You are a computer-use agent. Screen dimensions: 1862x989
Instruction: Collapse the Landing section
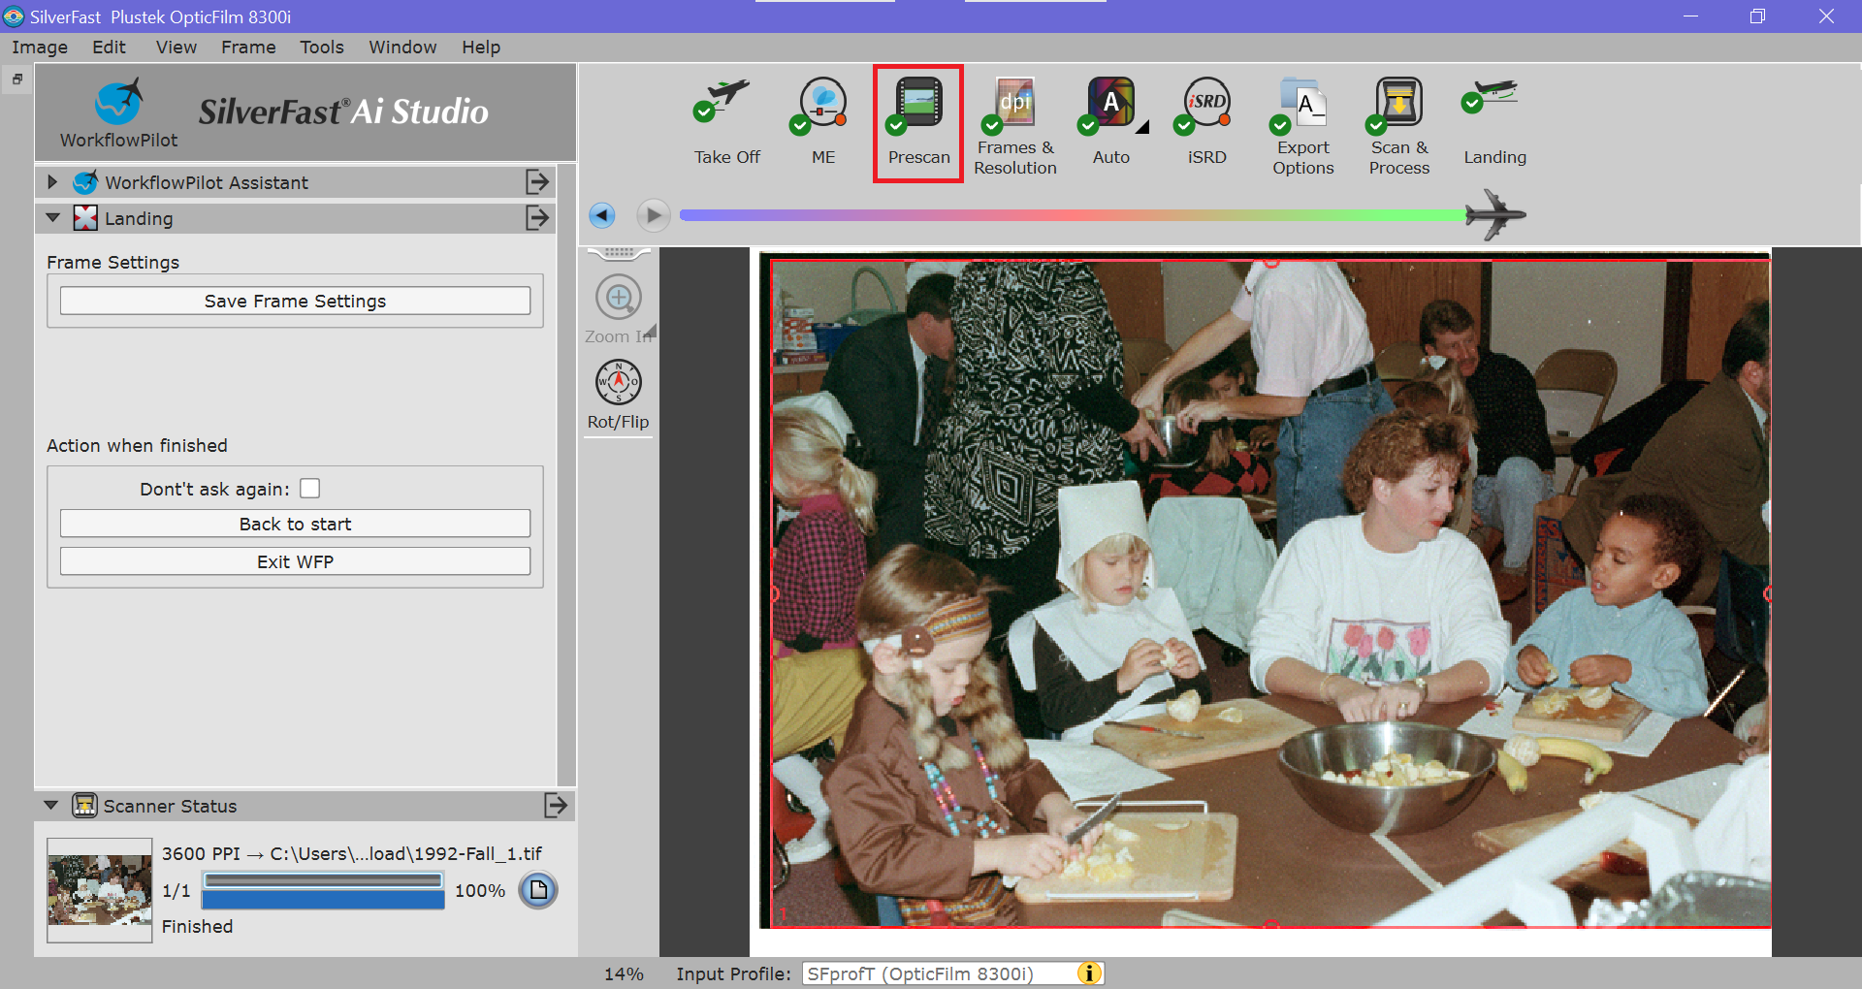(52, 218)
